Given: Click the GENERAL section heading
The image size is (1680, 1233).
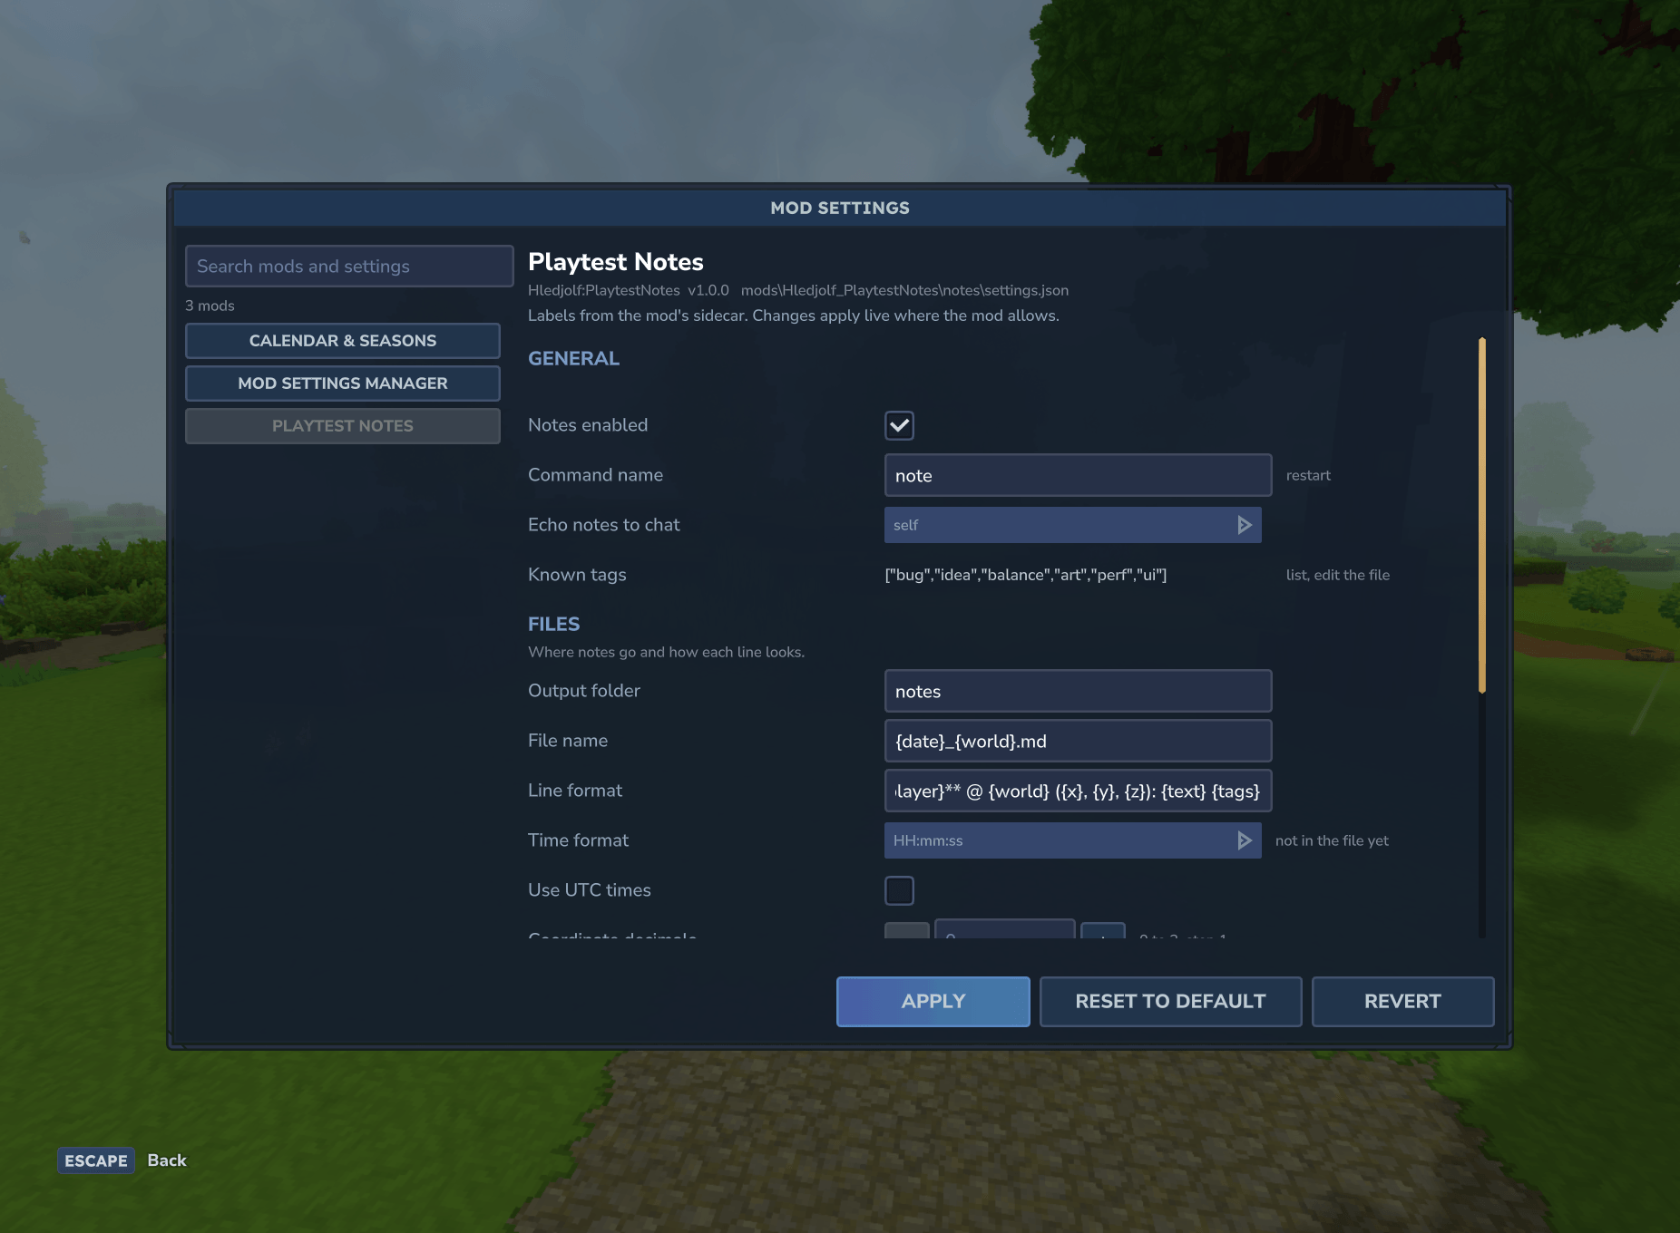Looking at the screenshot, I should click(x=574, y=358).
